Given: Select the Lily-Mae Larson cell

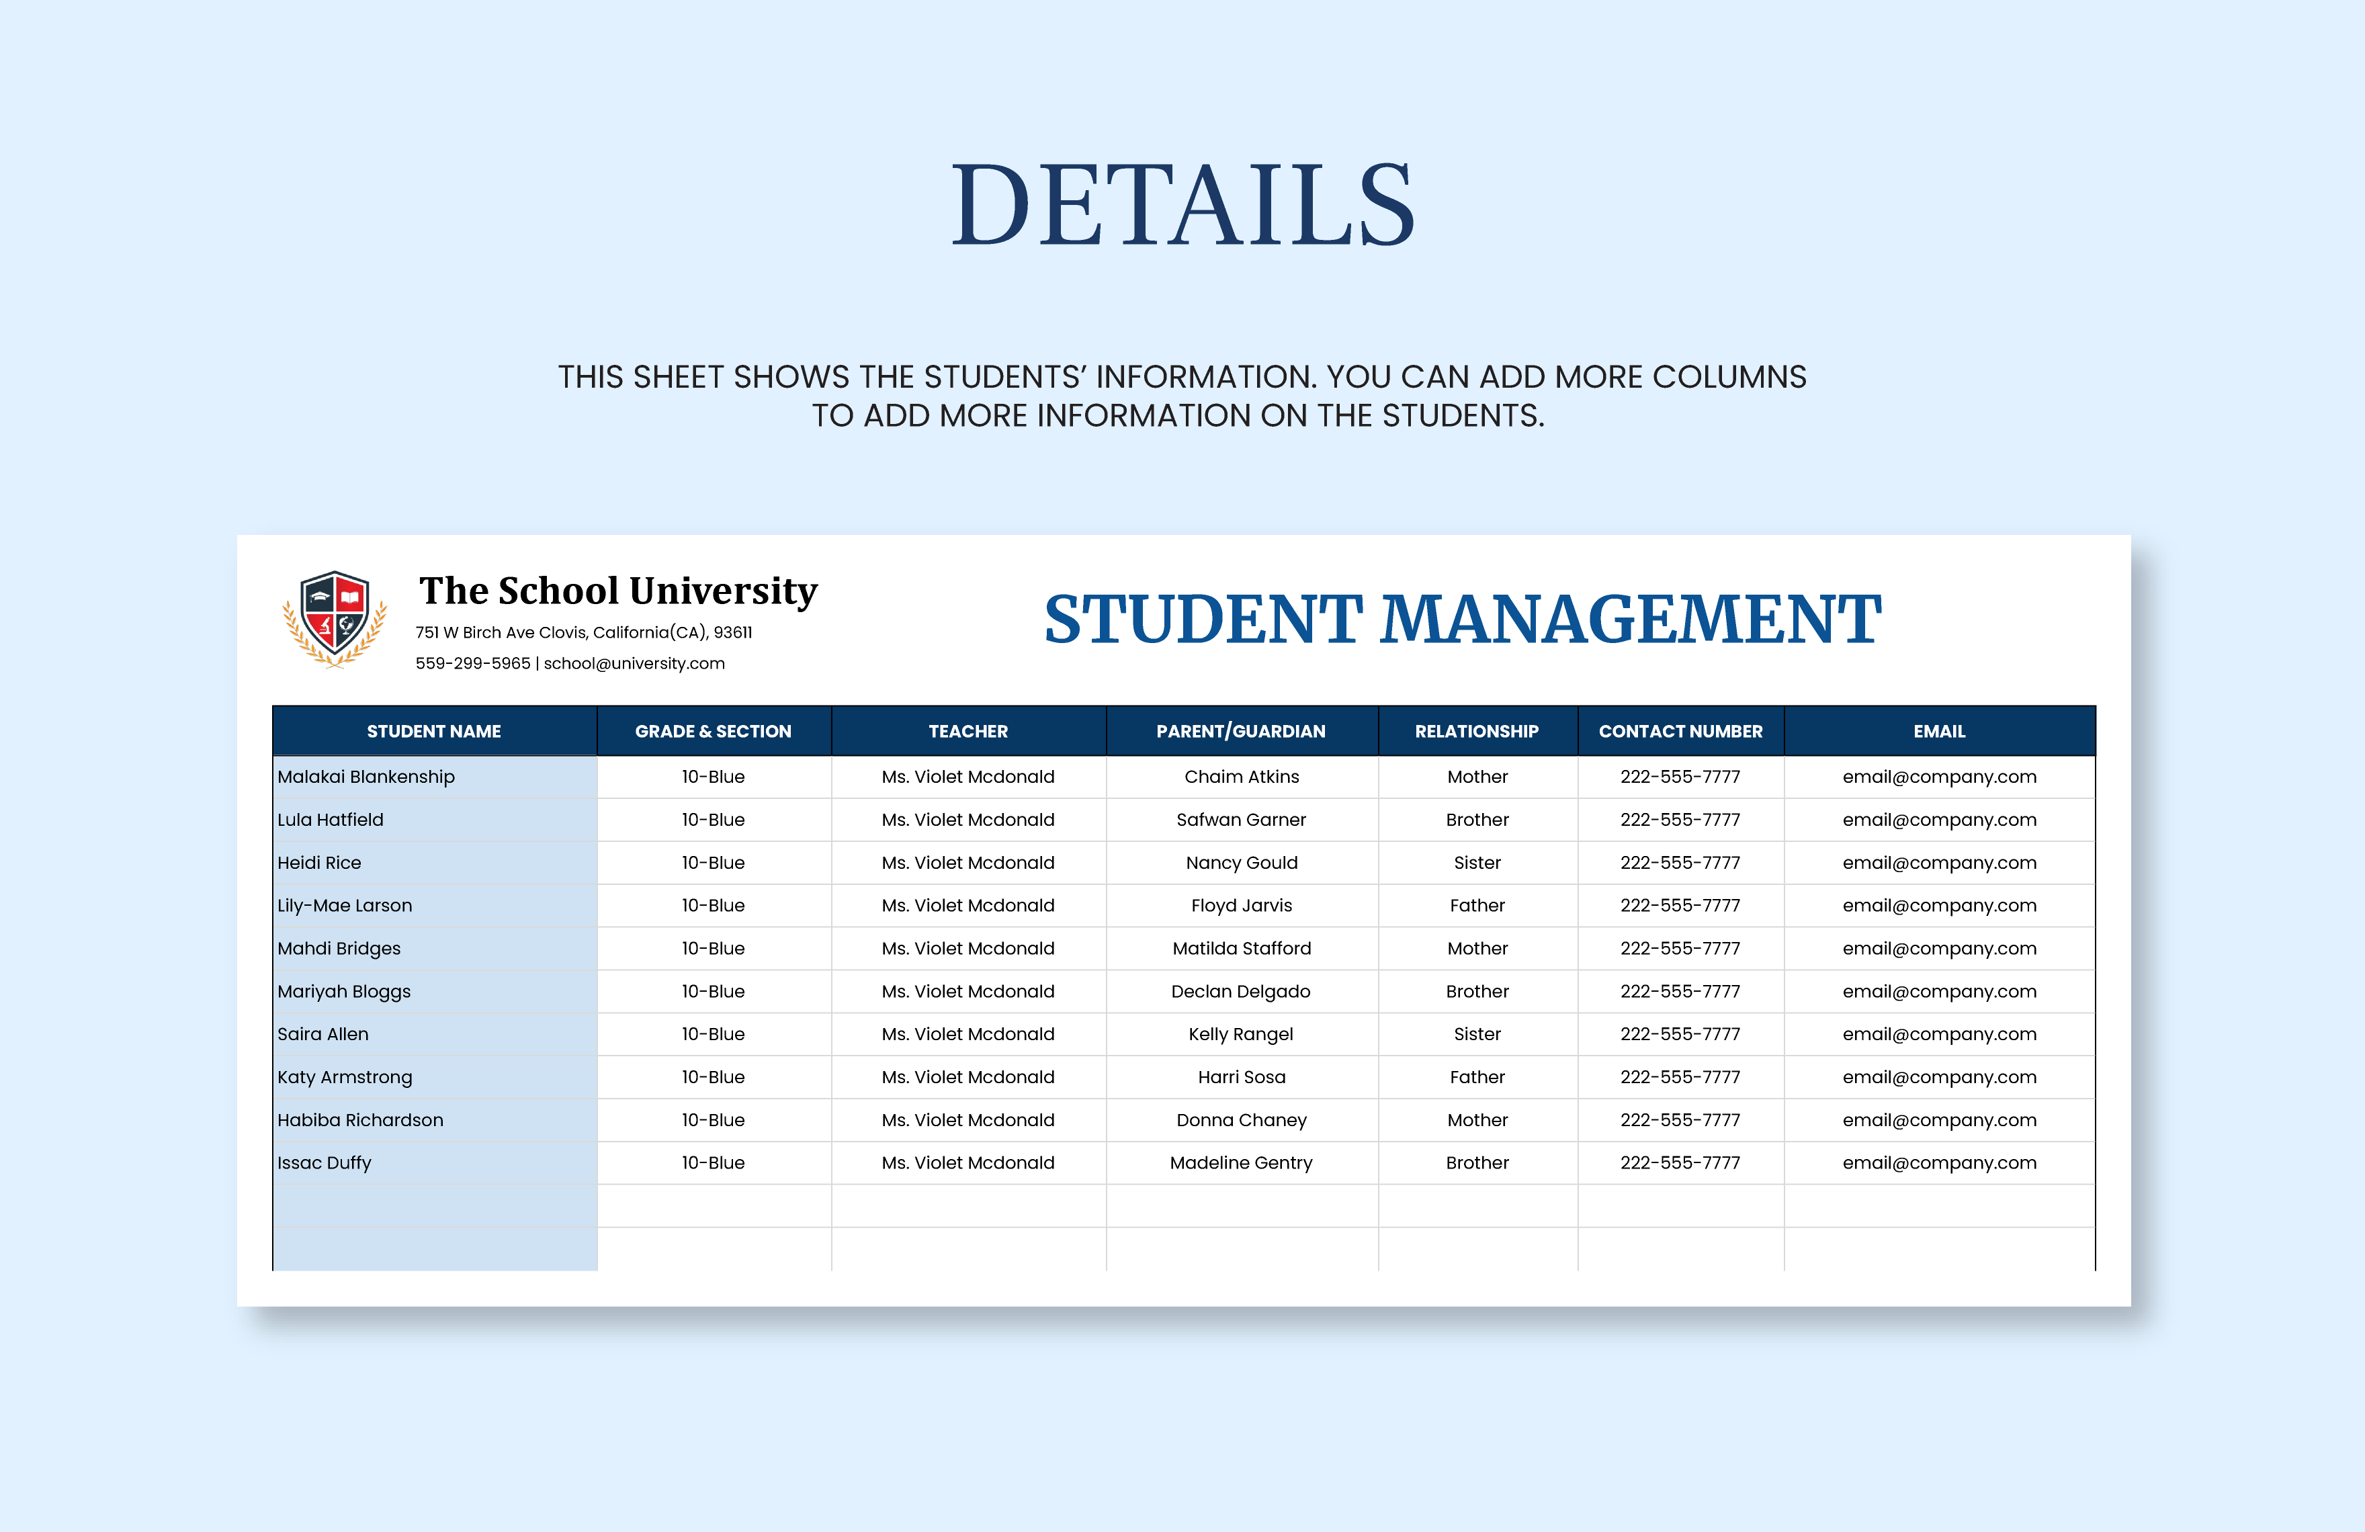Looking at the screenshot, I should click(434, 905).
